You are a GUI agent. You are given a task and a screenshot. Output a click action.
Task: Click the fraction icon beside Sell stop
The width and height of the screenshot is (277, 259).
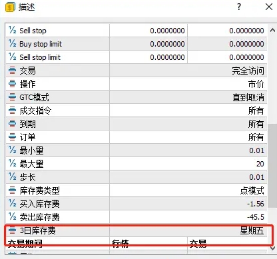tap(13, 30)
